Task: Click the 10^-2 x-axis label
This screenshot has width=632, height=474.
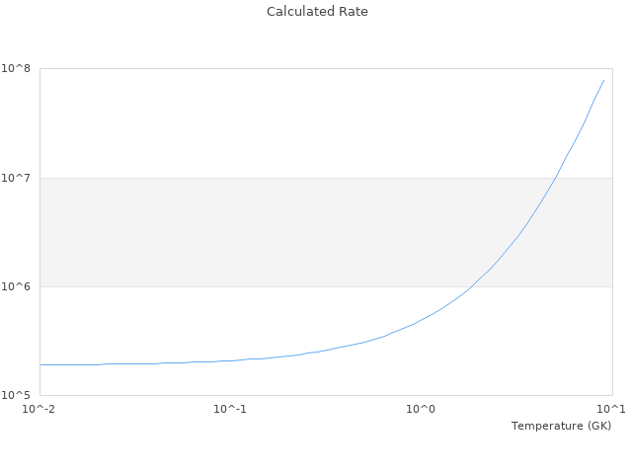Action: (x=39, y=409)
